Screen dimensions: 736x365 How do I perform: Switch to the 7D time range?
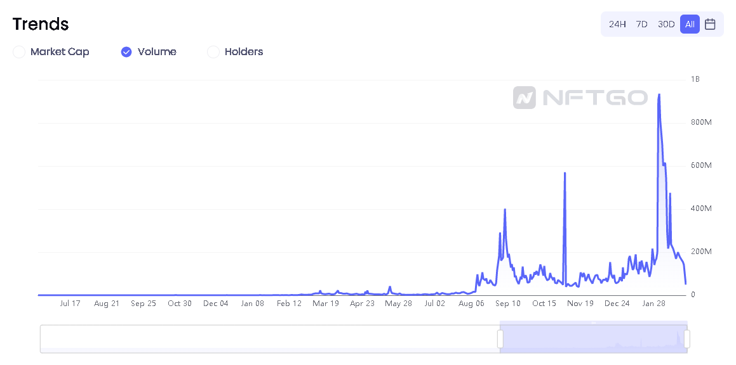641,24
